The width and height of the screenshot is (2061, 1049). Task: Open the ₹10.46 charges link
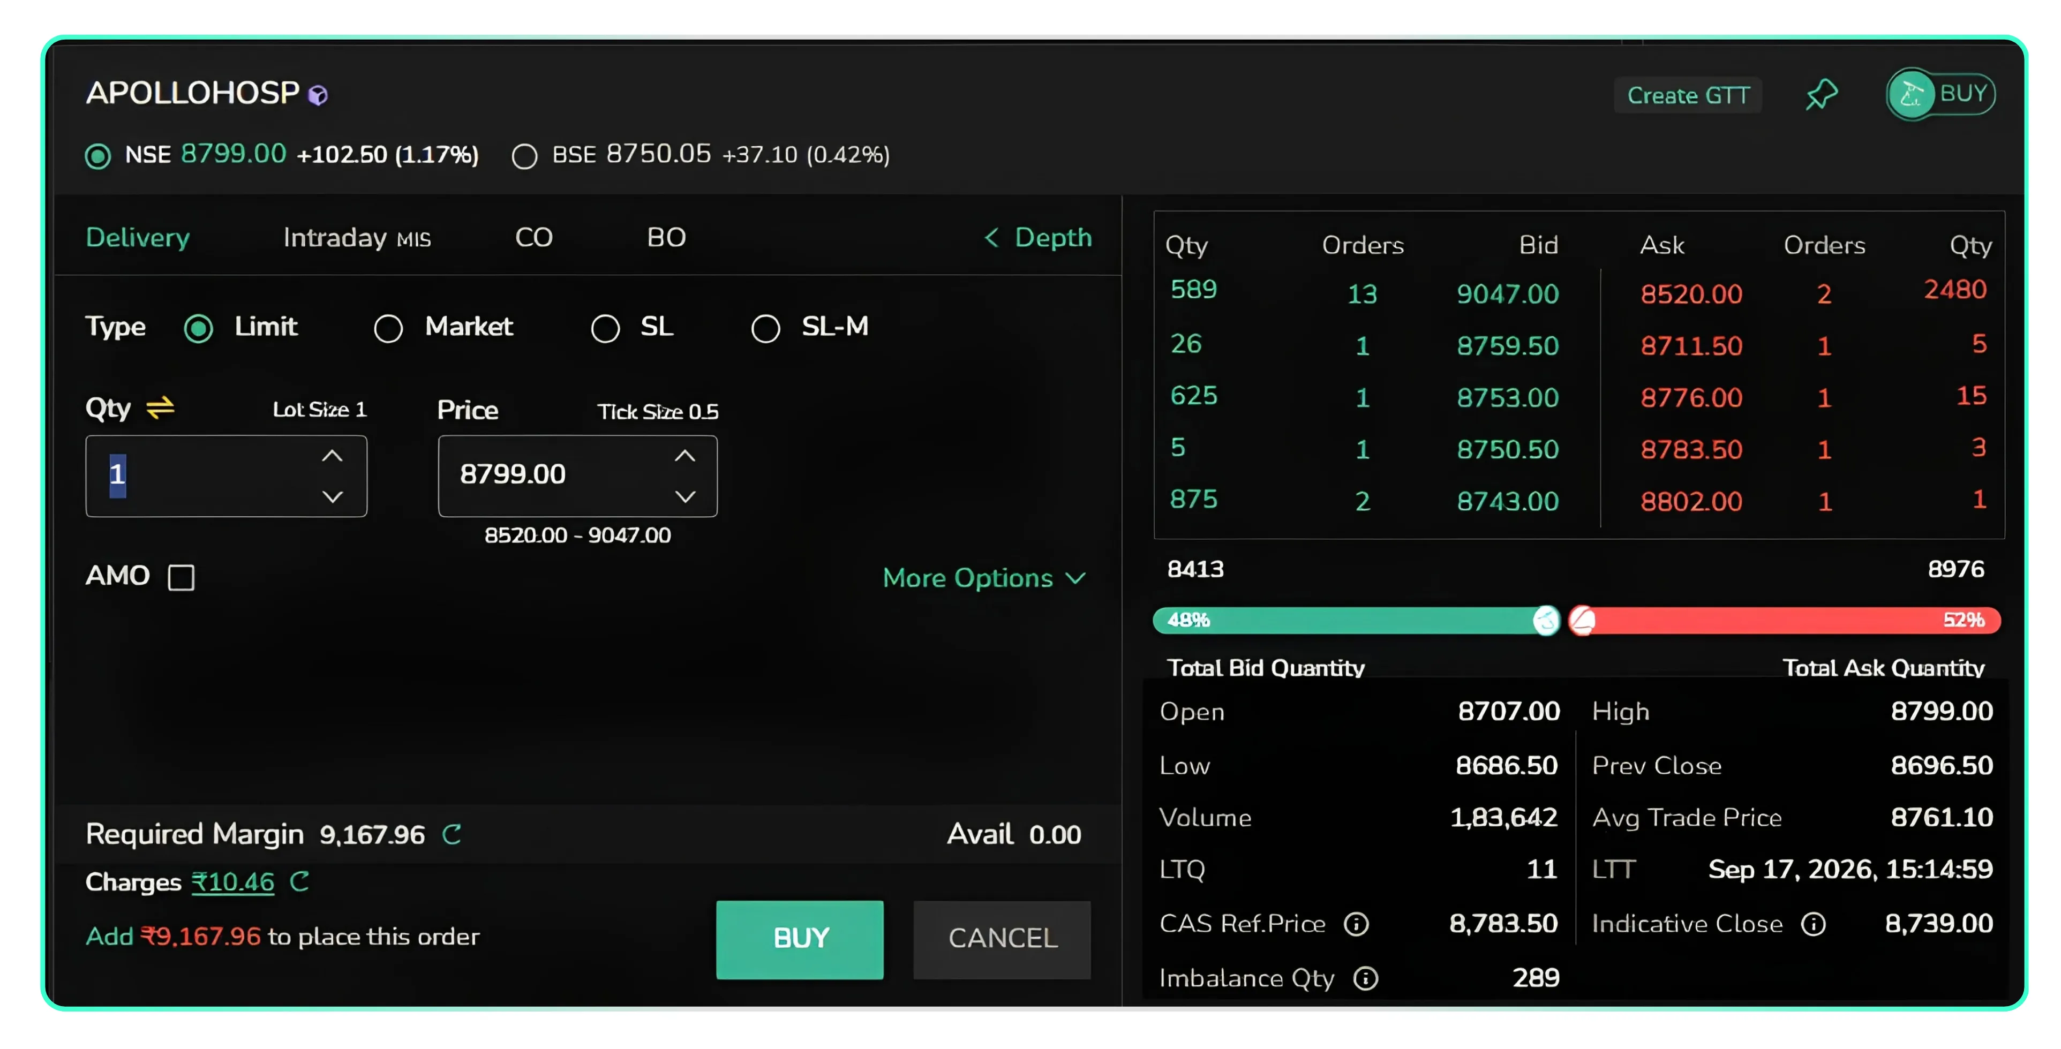233,882
